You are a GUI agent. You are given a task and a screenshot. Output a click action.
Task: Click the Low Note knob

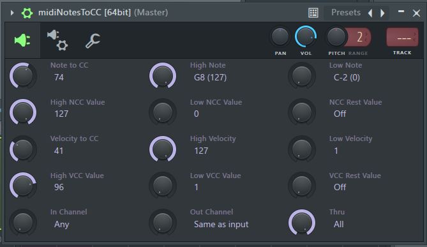coord(302,76)
